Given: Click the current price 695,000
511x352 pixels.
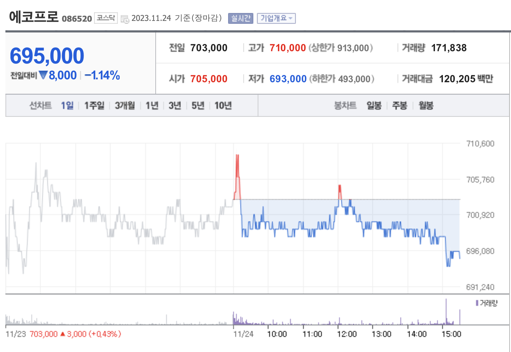Looking at the screenshot, I should 47,56.
